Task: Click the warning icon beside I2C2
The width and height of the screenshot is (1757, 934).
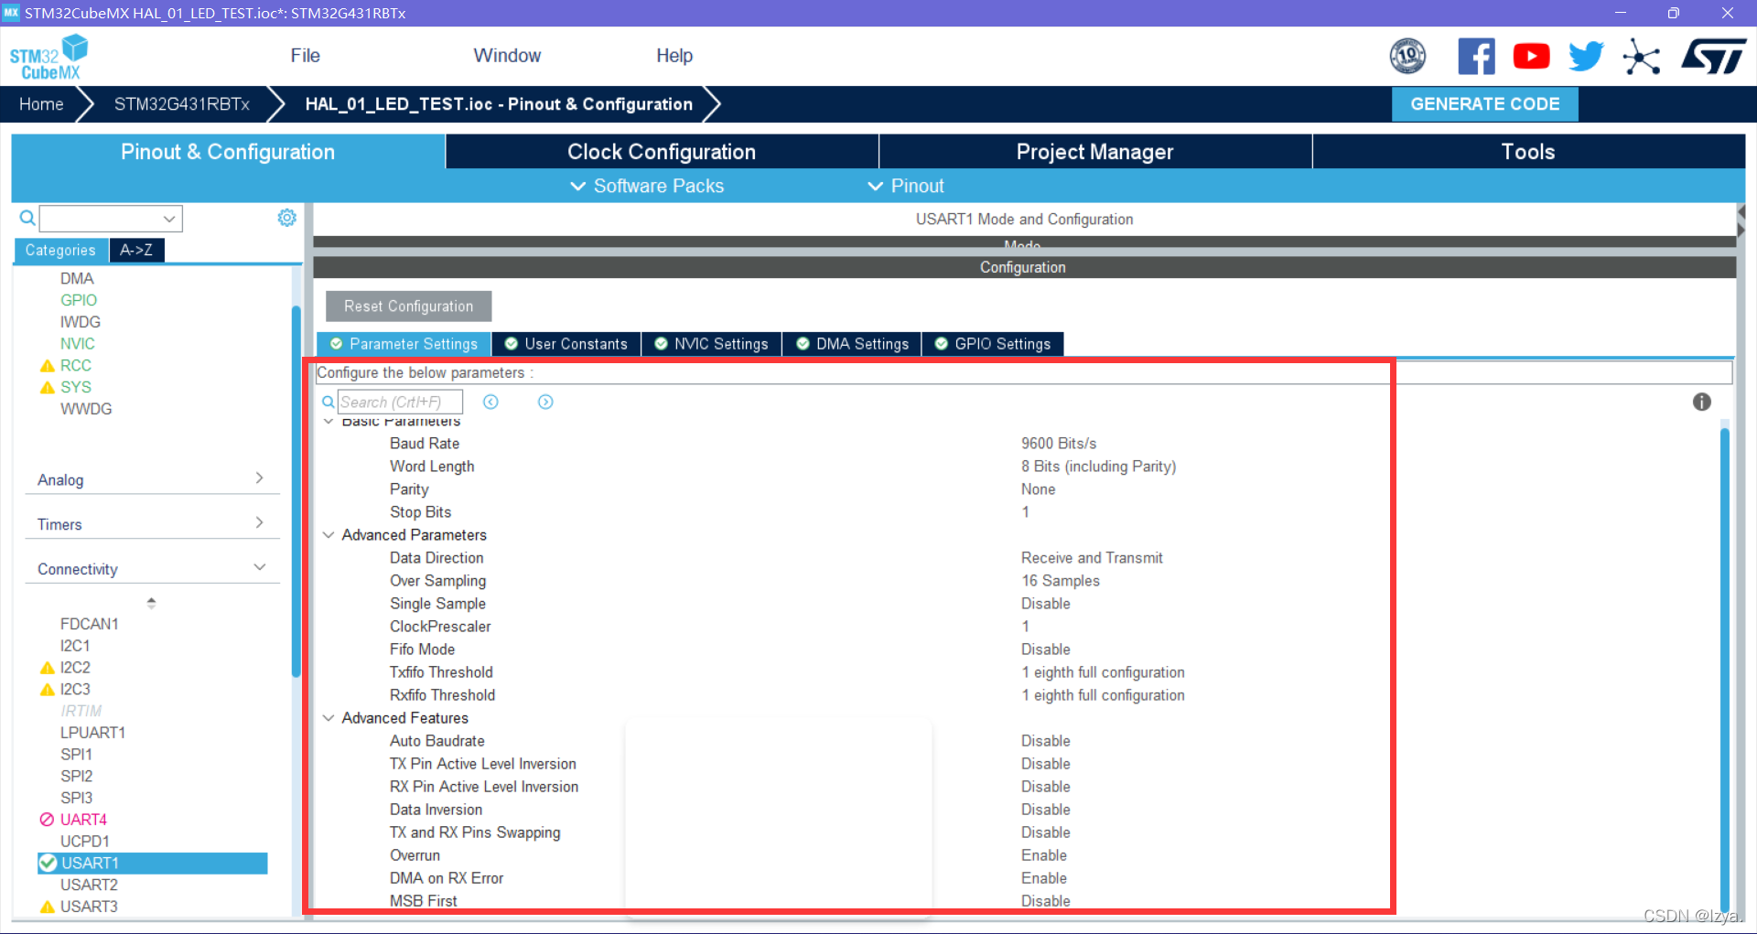Action: (48, 668)
